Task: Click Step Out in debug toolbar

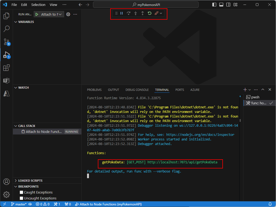Action: 143,13
